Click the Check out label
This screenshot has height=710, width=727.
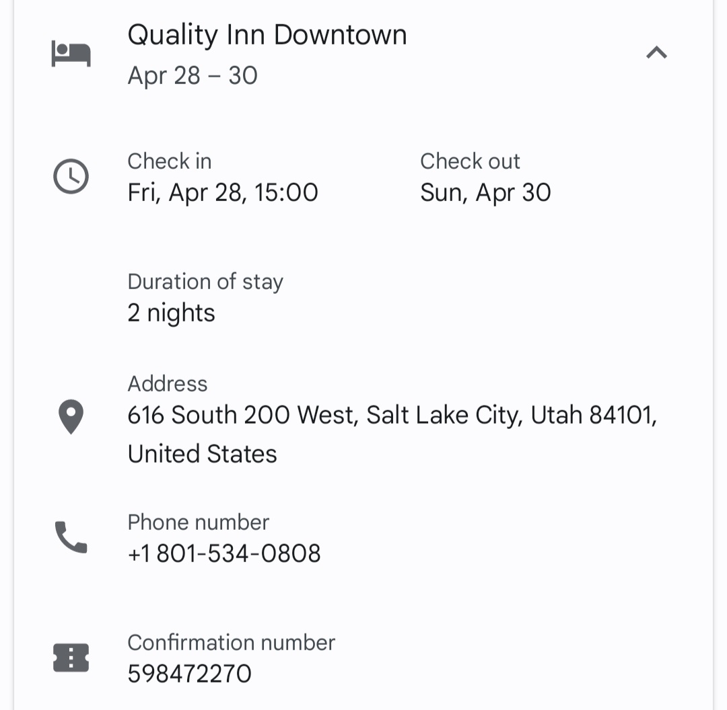470,161
